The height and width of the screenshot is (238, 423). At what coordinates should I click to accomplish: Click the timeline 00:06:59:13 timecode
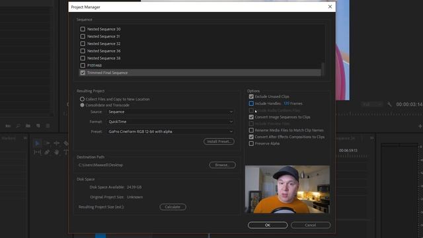click(x=348, y=150)
